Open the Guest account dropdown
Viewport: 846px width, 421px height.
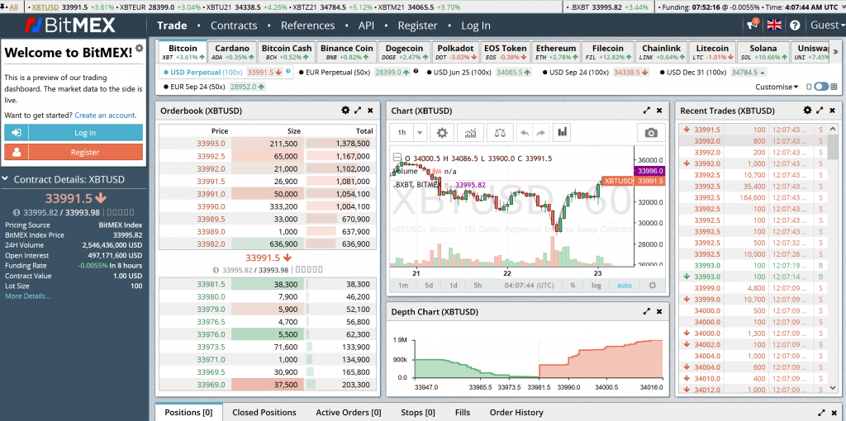[826, 25]
